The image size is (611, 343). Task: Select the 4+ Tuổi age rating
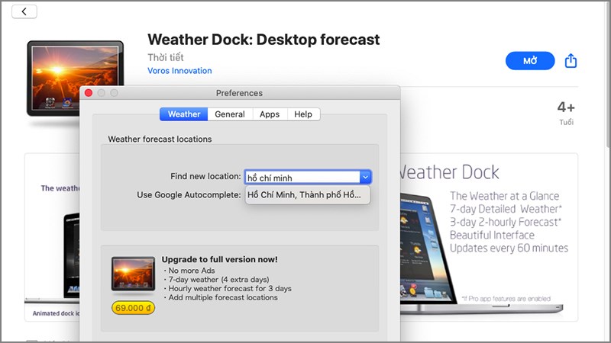tap(566, 113)
